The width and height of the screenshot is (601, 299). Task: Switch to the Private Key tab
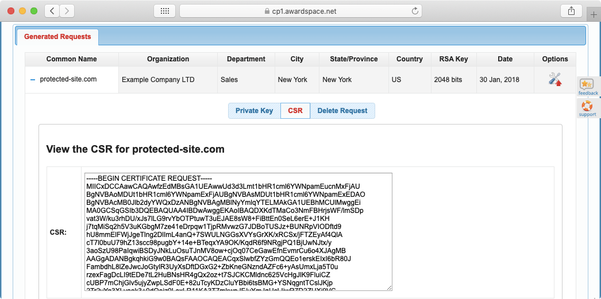[254, 111]
